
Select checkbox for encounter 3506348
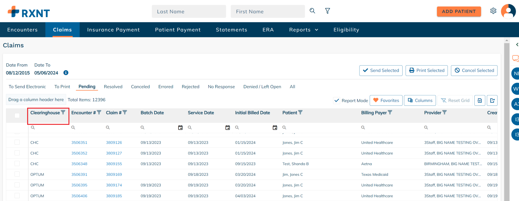pyautogui.click(x=17, y=163)
